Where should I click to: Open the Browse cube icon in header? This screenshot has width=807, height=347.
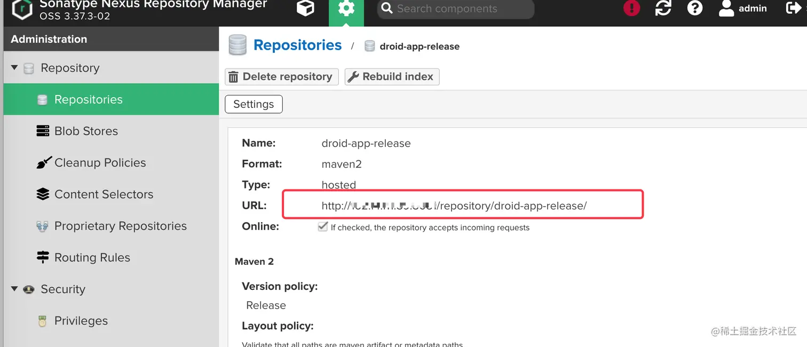pyautogui.click(x=305, y=9)
